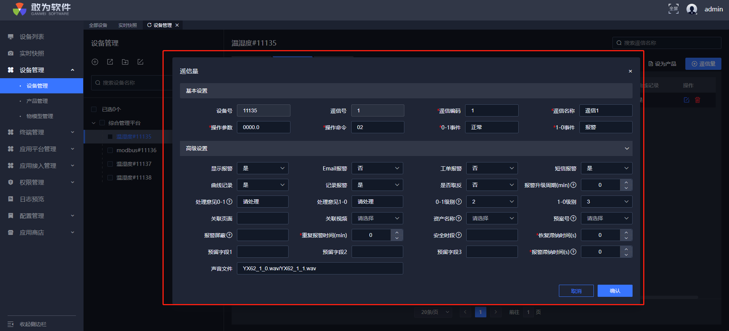This screenshot has width=729, height=331.
Task: Open the 显示报警 dropdown
Action: [x=263, y=168]
